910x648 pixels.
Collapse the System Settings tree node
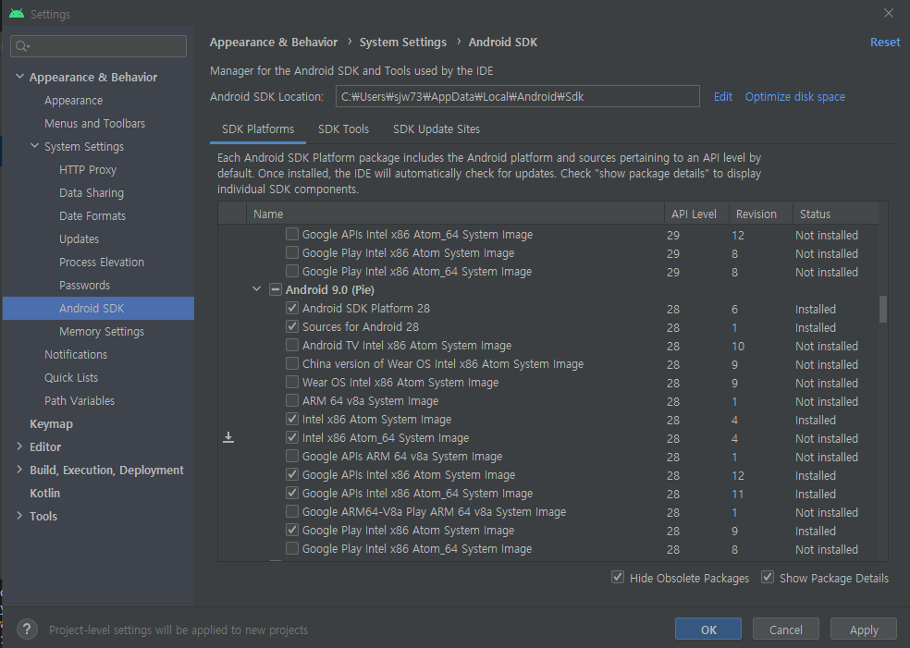(35, 146)
